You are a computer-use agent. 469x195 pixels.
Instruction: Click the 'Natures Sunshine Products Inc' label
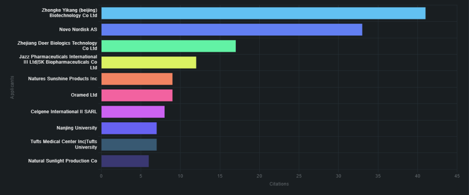point(63,79)
